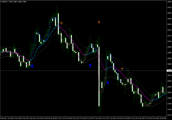The image size is (172, 120).
Task: Select the orange marker just above the horizontal price line
Action: pyautogui.click(x=122, y=69)
